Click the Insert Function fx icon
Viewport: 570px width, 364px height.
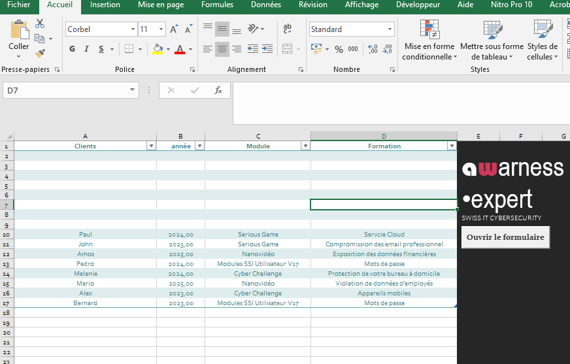tap(218, 90)
